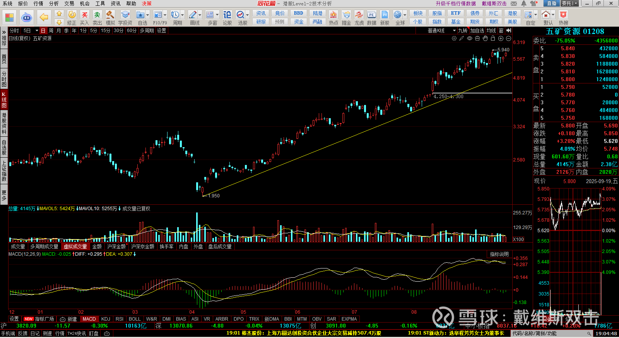The image size is (619, 338).
Task: Open the 热点 hot topics icon
Action: pos(333,15)
